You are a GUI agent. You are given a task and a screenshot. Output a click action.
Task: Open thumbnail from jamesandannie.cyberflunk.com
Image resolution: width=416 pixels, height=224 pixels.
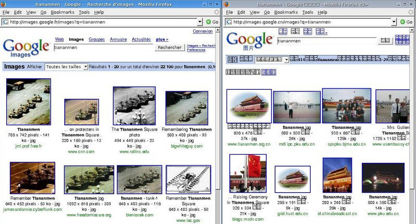point(33,178)
